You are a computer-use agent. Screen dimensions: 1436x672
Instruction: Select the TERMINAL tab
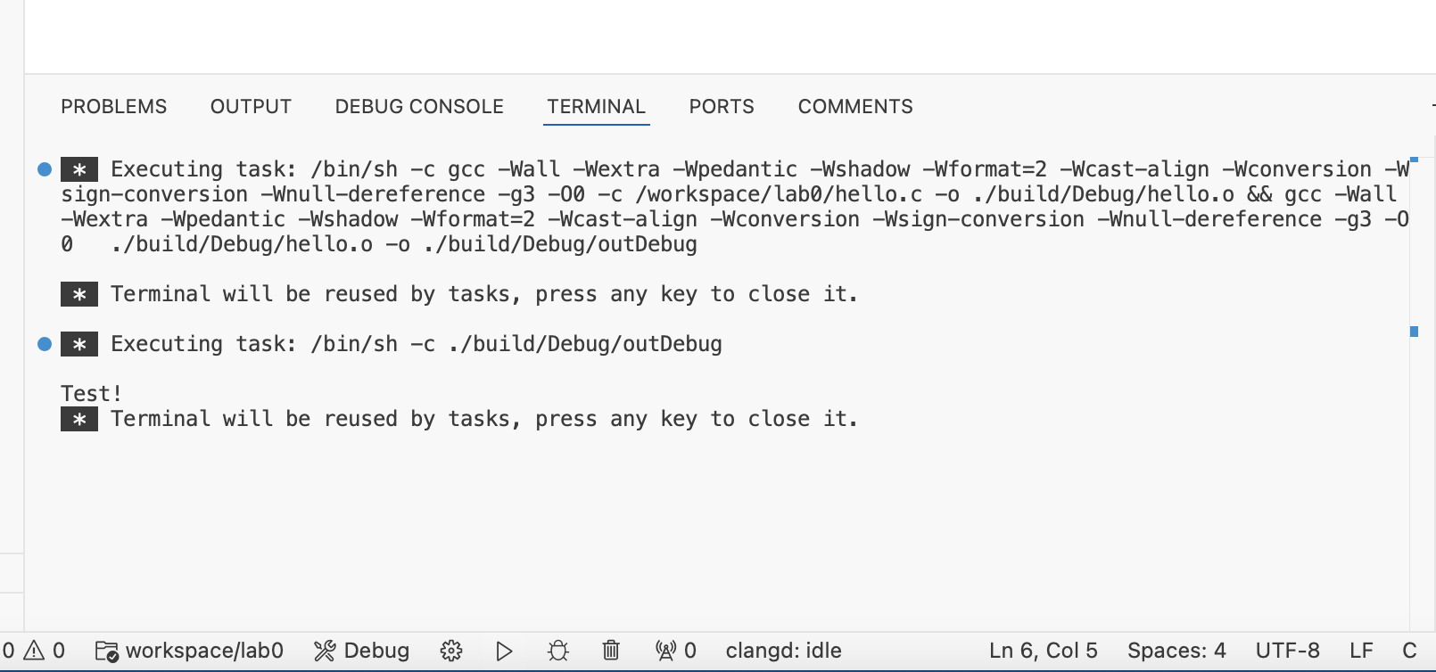pos(597,107)
